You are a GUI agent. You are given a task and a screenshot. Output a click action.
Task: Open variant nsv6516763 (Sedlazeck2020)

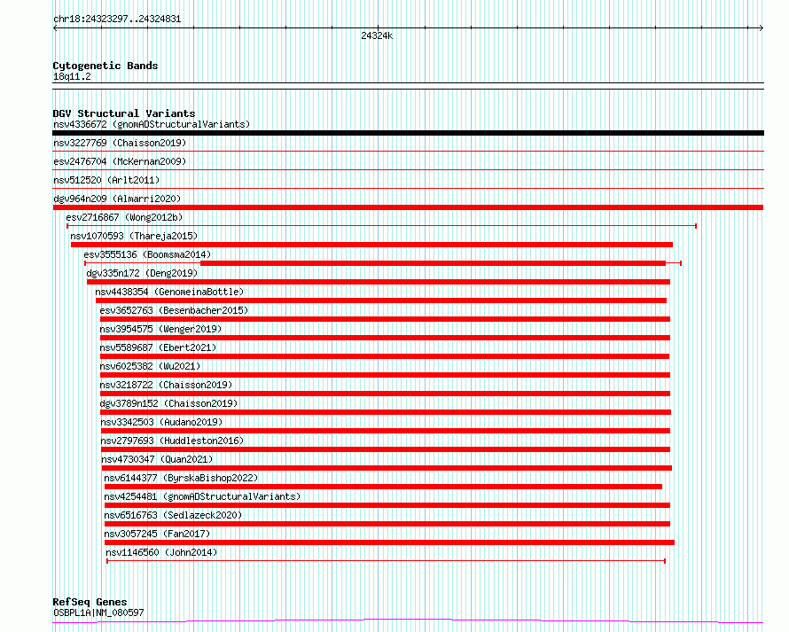click(x=173, y=515)
